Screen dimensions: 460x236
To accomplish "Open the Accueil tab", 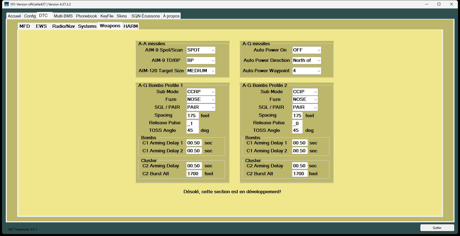I will click(x=14, y=16).
